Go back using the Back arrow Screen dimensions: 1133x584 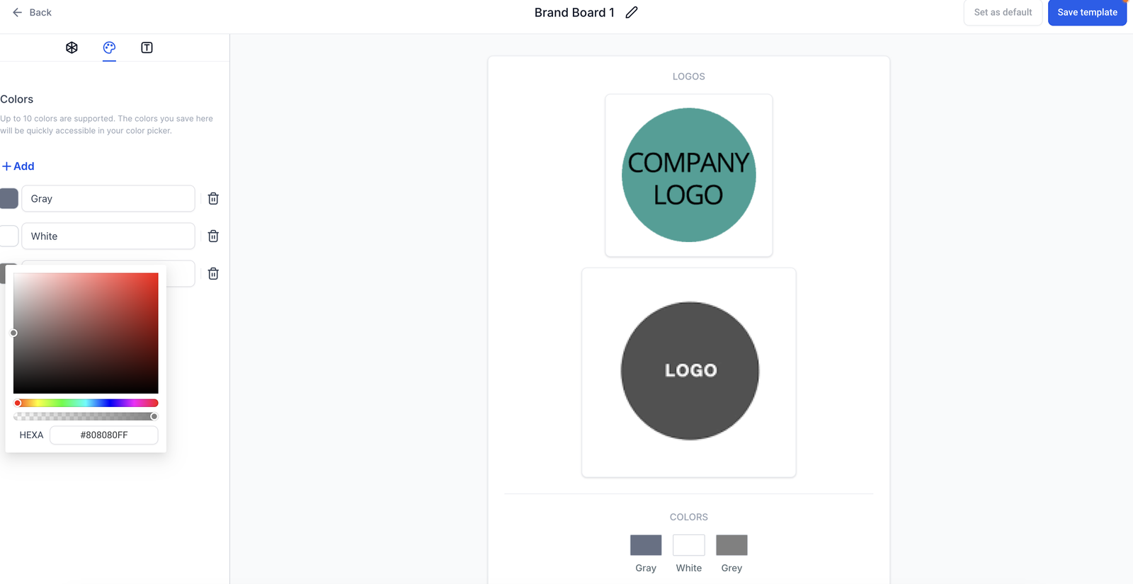32,13
